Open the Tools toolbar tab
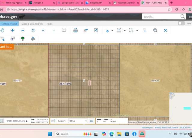The height and width of the screenshot is (138, 192). coord(50,24)
